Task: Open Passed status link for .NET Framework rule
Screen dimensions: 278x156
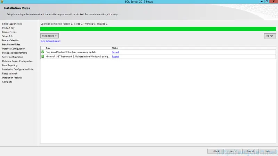Action: [x=115, y=57]
